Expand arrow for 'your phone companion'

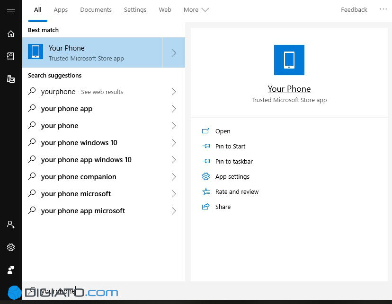[x=174, y=177]
